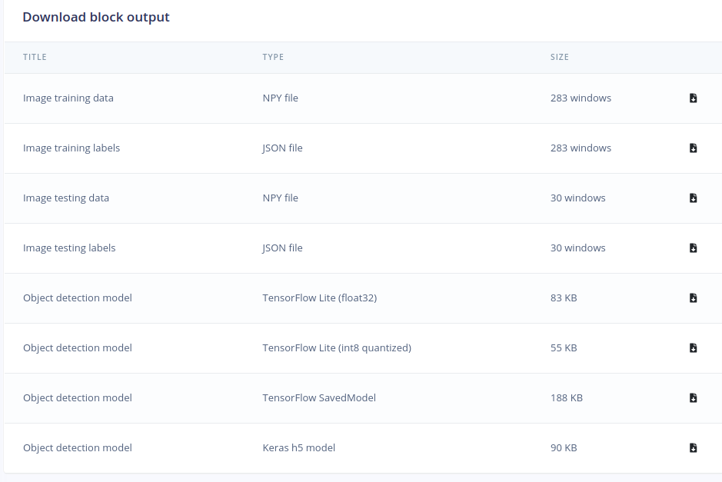Click the TITLE column header
Image resolution: width=722 pixels, height=482 pixels.
point(35,57)
